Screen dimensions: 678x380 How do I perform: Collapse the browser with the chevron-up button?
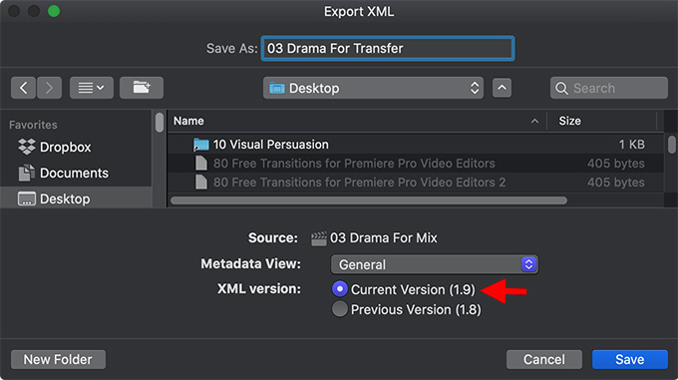[x=502, y=88]
